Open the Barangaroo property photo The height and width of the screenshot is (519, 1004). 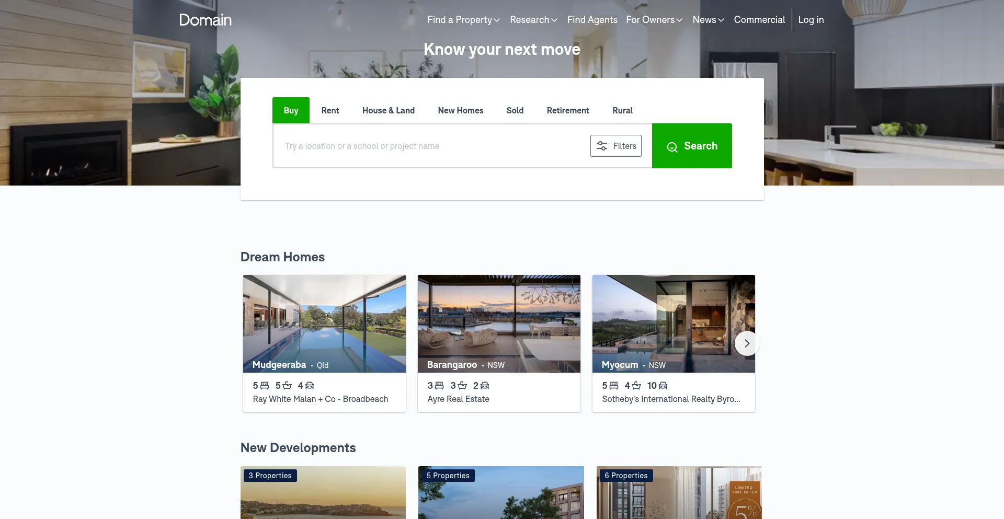(499, 319)
